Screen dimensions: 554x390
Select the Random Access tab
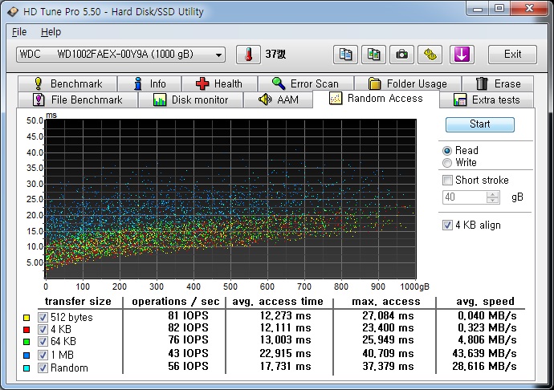tap(376, 98)
